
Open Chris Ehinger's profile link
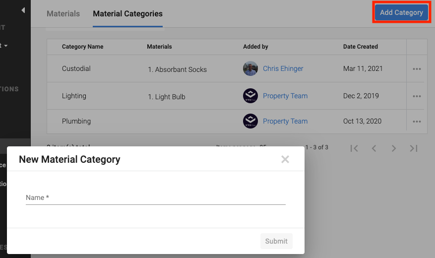pyautogui.click(x=283, y=68)
